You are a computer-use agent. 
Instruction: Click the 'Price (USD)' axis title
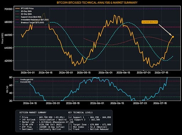pos(2,38)
